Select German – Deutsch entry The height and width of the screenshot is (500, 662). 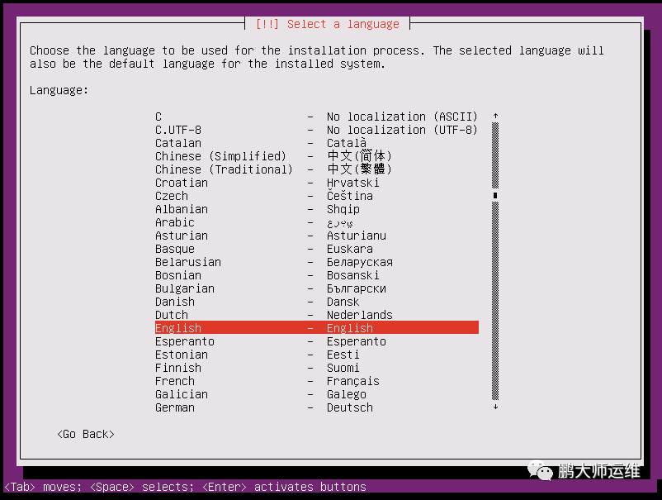(317, 407)
